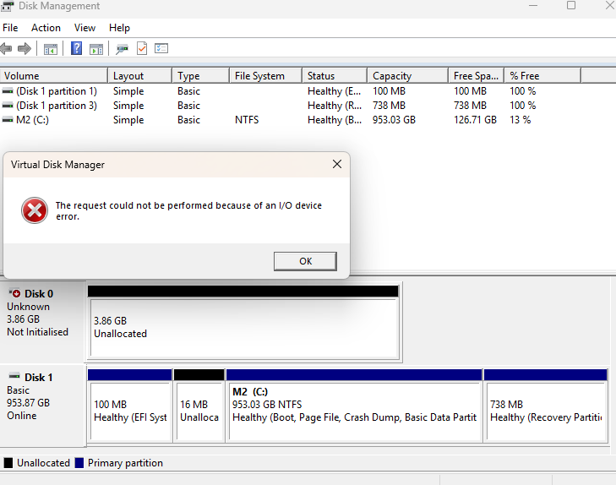
Task: Select the (Disk 1 partition 3) volume row
Action: click(x=56, y=106)
